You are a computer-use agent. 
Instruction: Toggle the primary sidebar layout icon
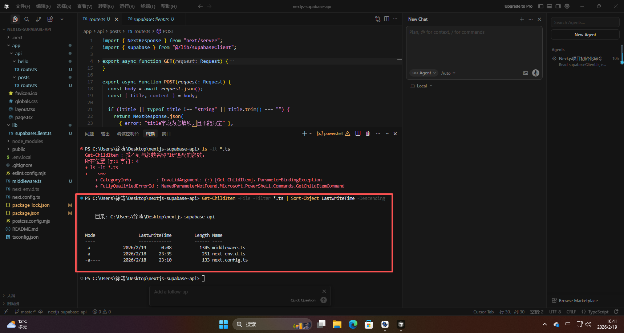[540, 6]
